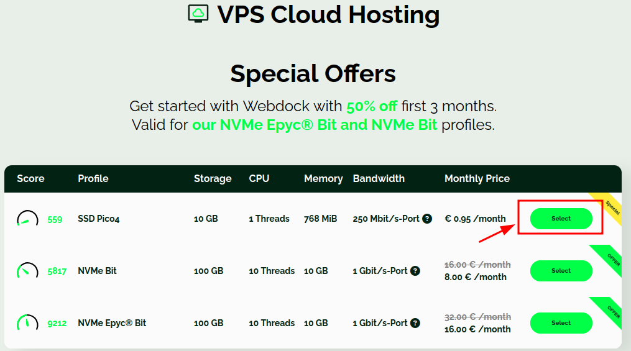Click the VPS cloud monitor icon
The image size is (631, 351).
[198, 14]
